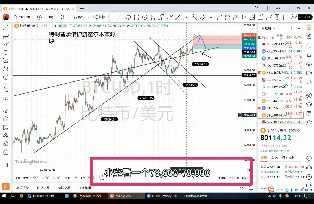Screen dimensions: 314x204
Task: Open the alerts bell sidebar panel
Action: pos(309,55)
